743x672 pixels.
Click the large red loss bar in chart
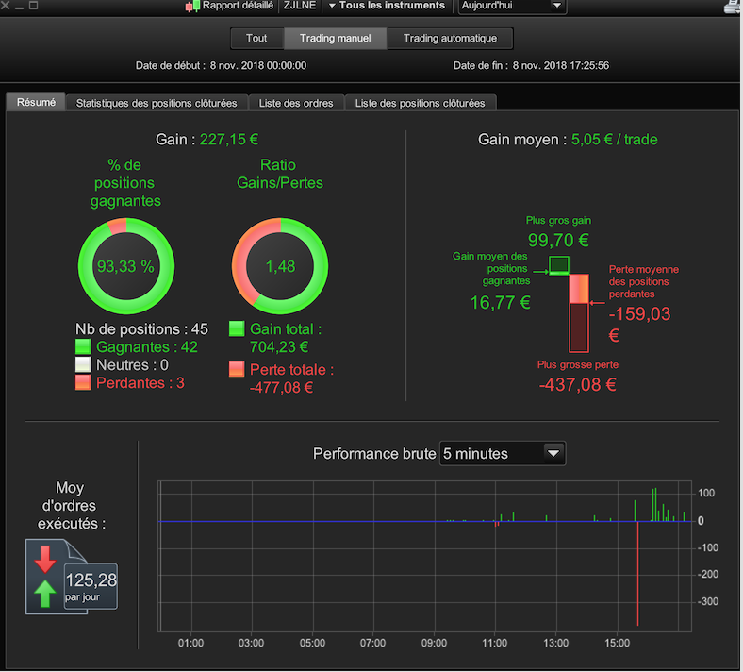(x=637, y=573)
